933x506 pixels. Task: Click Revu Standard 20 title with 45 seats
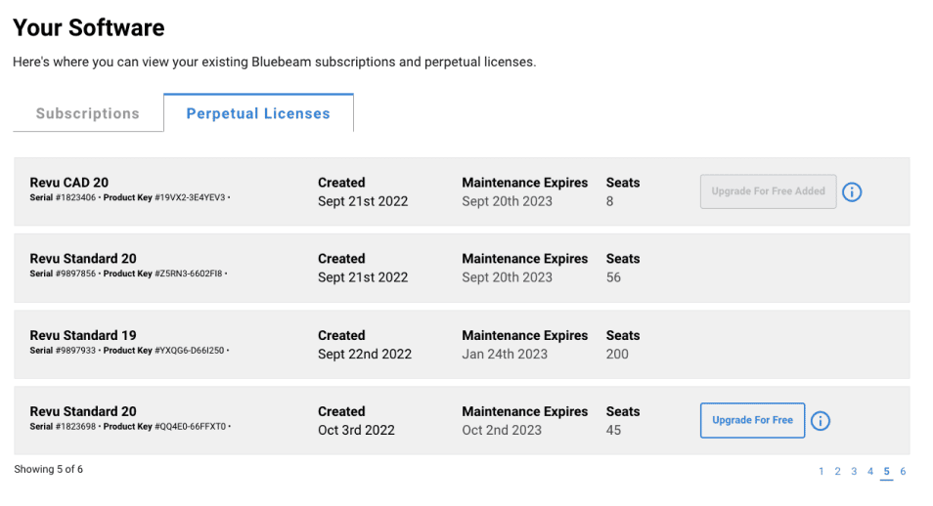83,411
